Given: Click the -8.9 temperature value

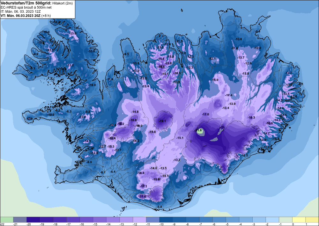Looking at the screenshot, I should coord(89,162).
